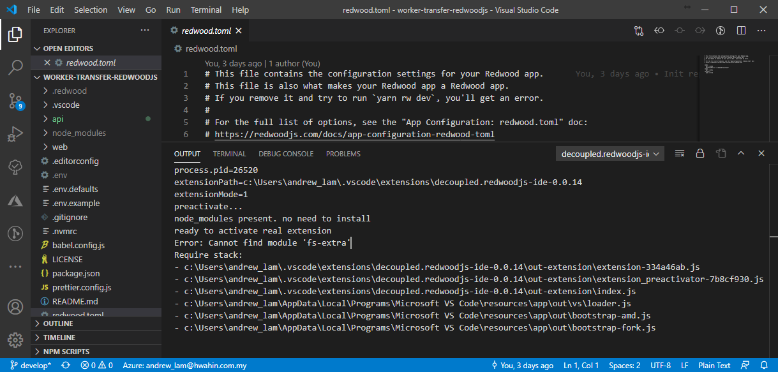Image resolution: width=778 pixels, height=372 pixels.
Task: Open the Accounts menu icon
Action: [x=15, y=307]
